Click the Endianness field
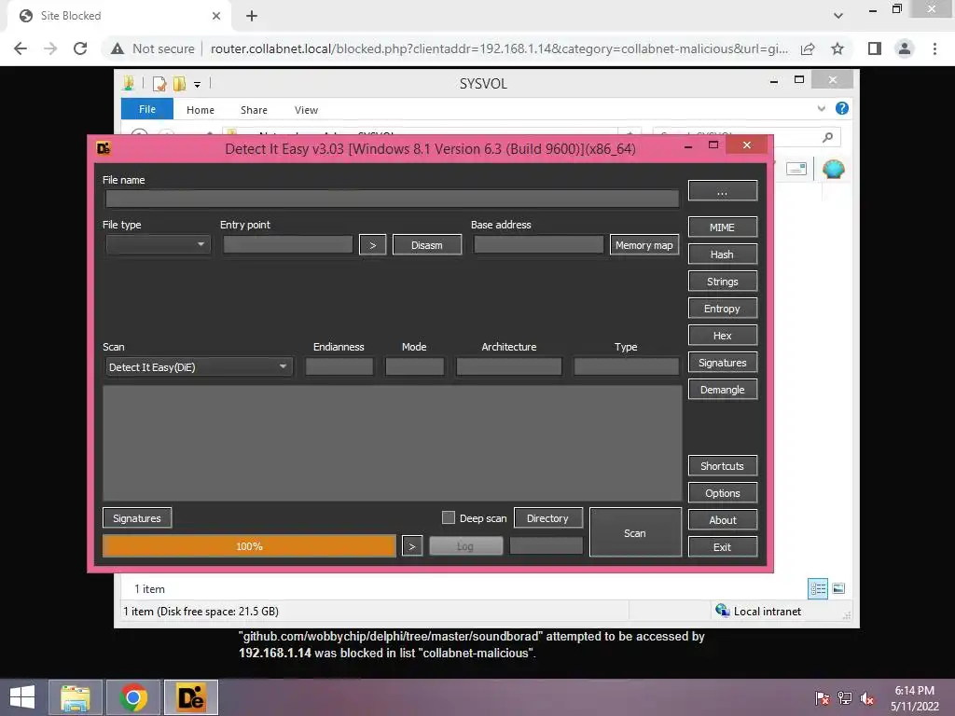Screen dimensions: 955x716 tap(339, 366)
